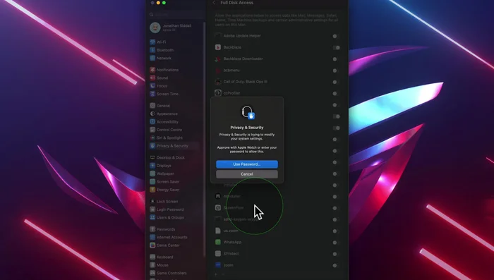Click the XProtect row label
Image resolution: width=494 pixels, height=280 pixels.
tap(231, 253)
